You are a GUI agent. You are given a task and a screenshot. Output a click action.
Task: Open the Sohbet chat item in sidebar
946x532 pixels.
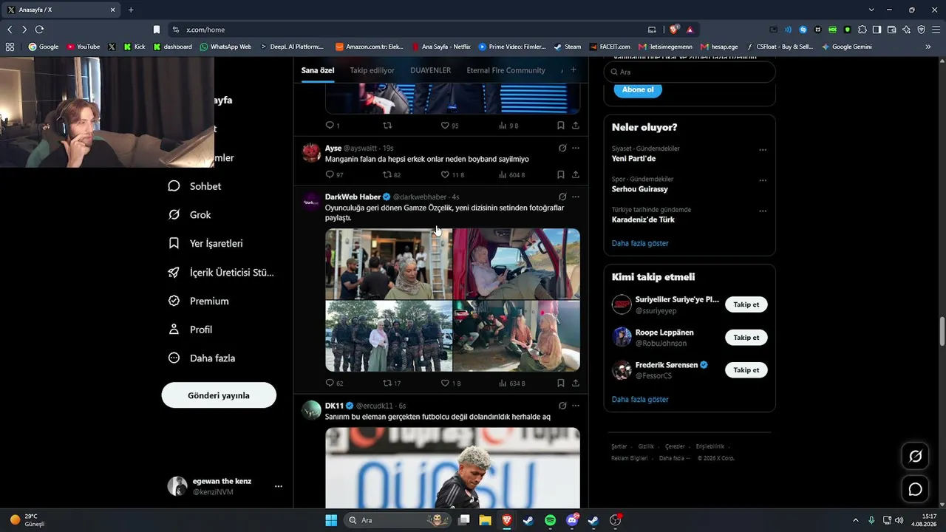tap(194, 186)
